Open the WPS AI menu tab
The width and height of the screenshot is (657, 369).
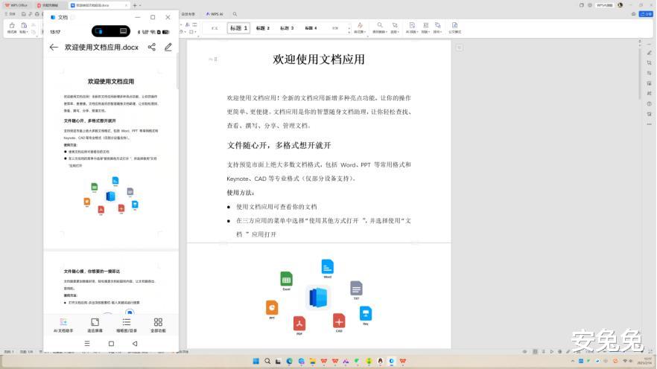[215, 14]
